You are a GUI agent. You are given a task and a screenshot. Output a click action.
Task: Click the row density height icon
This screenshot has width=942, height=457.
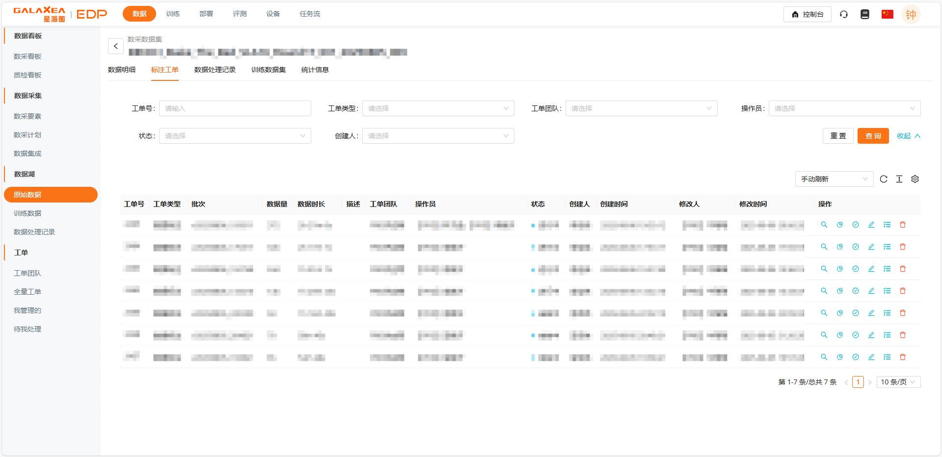pos(899,179)
